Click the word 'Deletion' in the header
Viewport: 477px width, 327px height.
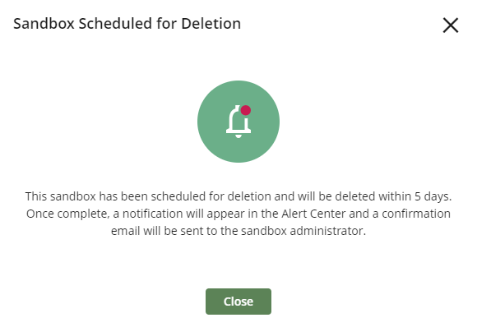[x=211, y=24]
